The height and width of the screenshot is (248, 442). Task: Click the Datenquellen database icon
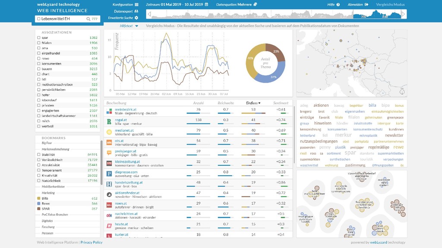pyautogui.click(x=255, y=4)
